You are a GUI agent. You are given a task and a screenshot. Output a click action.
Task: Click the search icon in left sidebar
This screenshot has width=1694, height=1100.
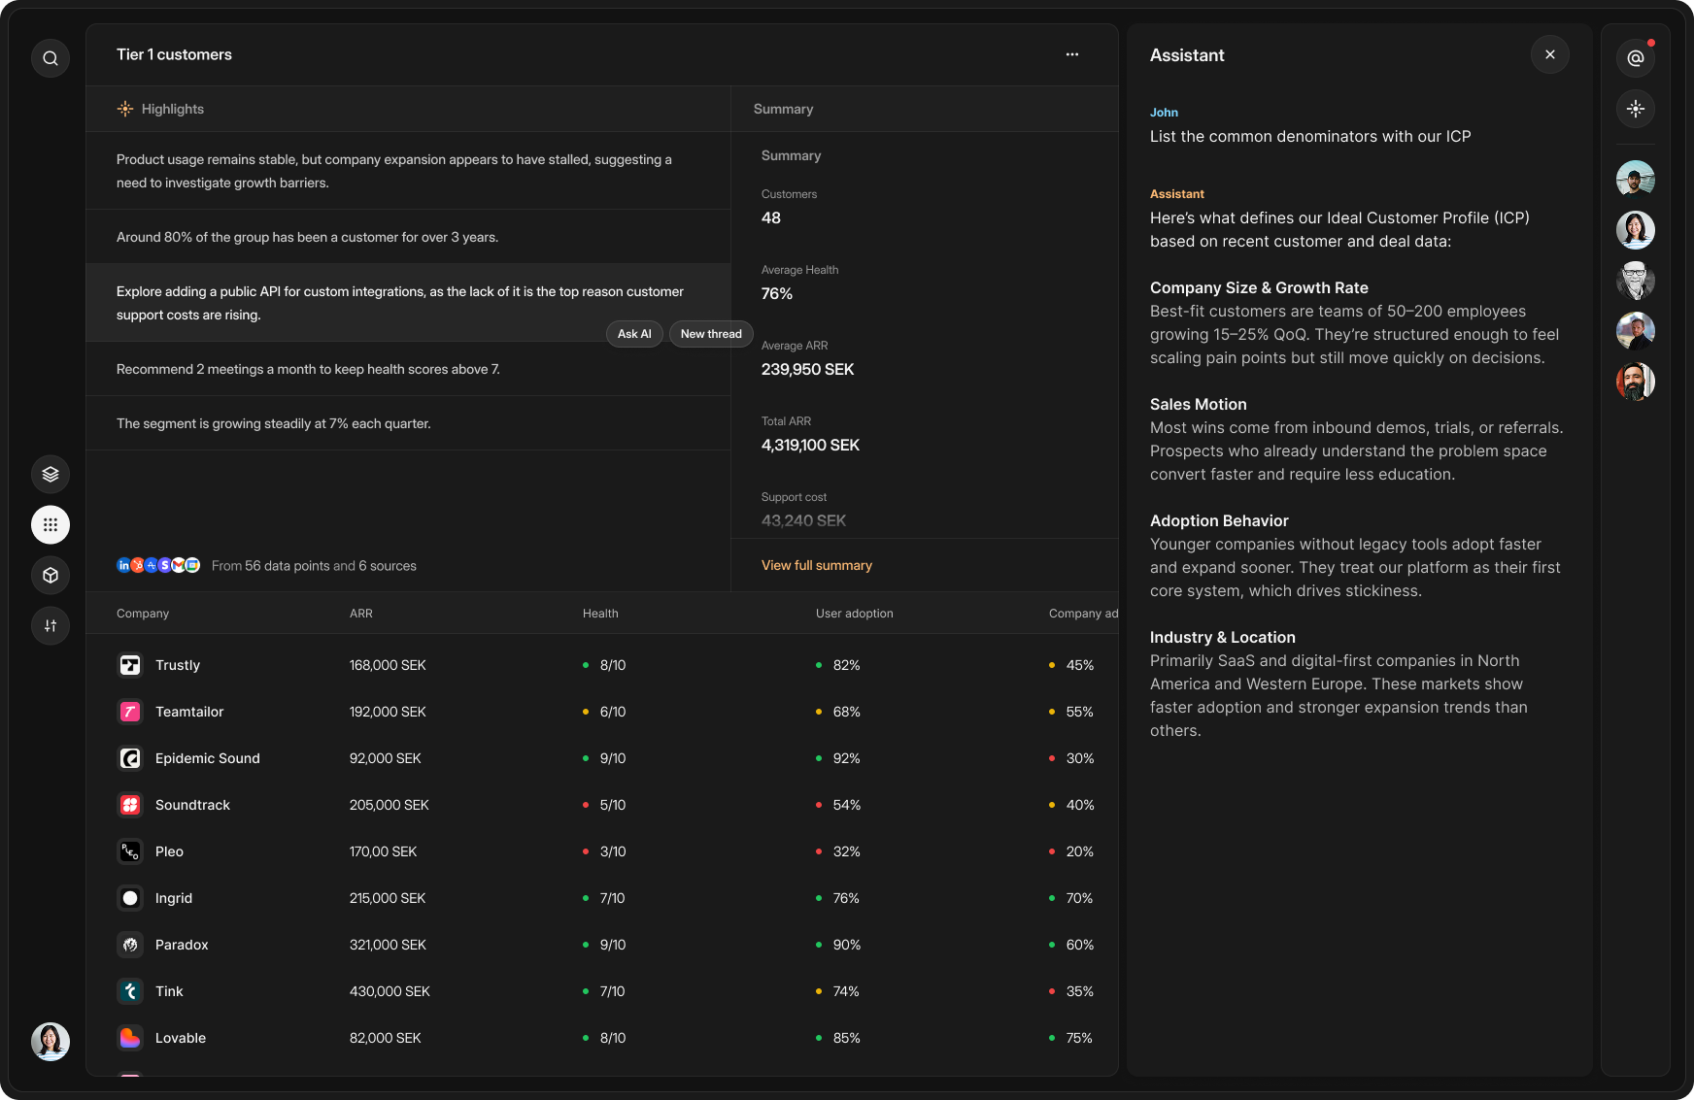coord(51,58)
